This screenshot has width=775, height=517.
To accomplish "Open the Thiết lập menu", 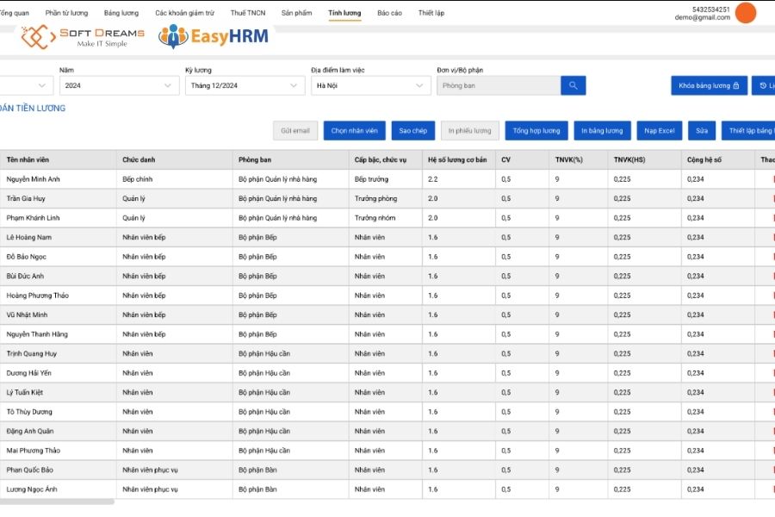I will click(431, 13).
